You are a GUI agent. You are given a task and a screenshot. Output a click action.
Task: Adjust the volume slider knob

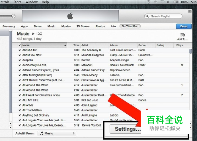13,16
